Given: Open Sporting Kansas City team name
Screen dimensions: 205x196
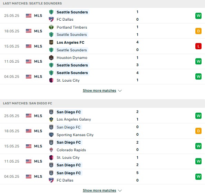Looking at the screenshot, I should [75, 135].
